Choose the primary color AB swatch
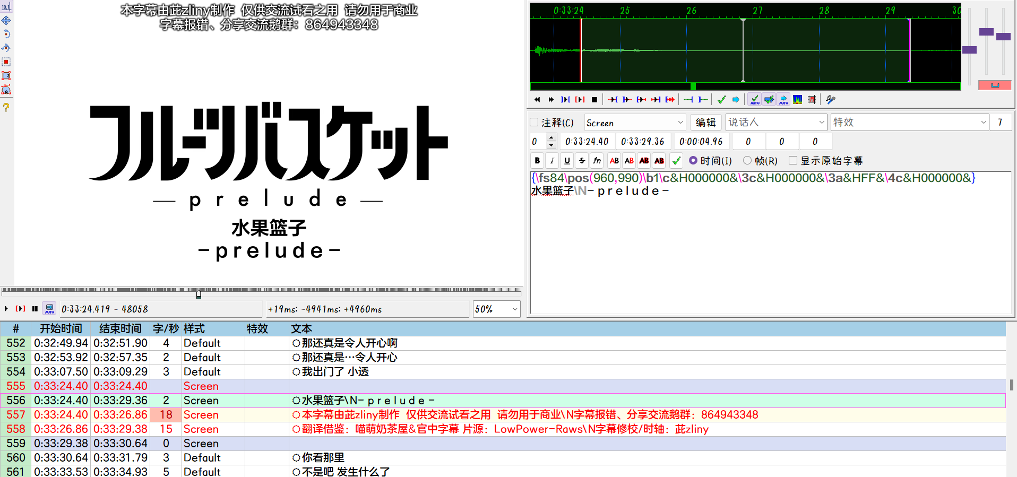1017x477 pixels. (x=614, y=160)
